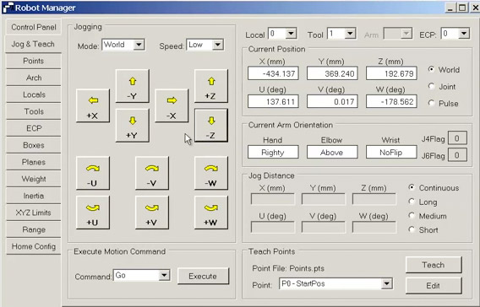480x307 pixels.
Task: Click the Teach button
Action: [434, 265]
